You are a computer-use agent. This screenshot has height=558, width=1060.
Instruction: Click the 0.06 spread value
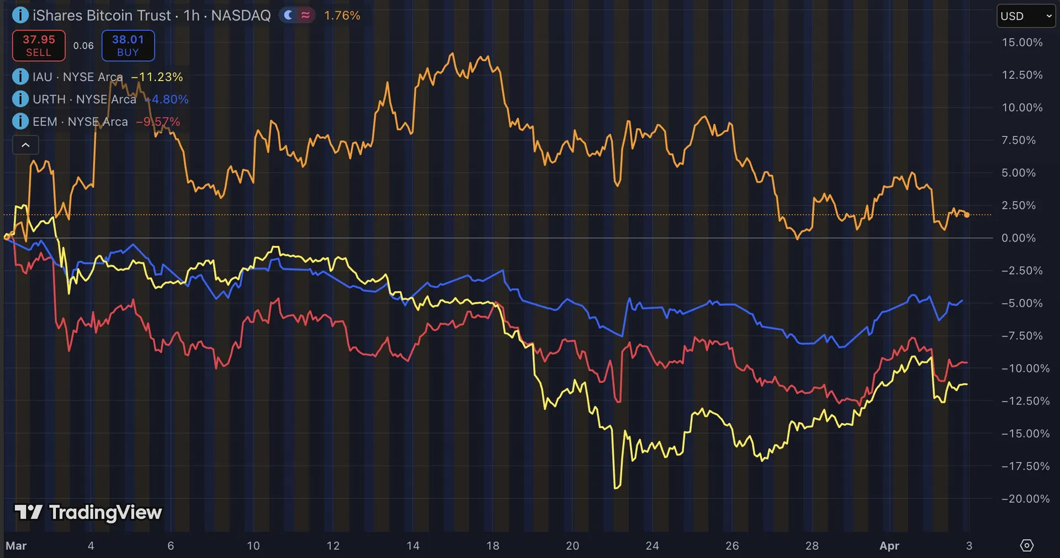pos(83,46)
